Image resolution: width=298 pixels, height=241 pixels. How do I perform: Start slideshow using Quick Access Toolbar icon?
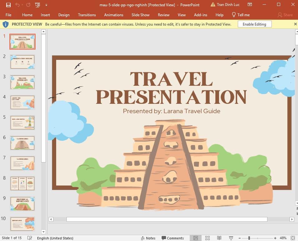(37, 5)
